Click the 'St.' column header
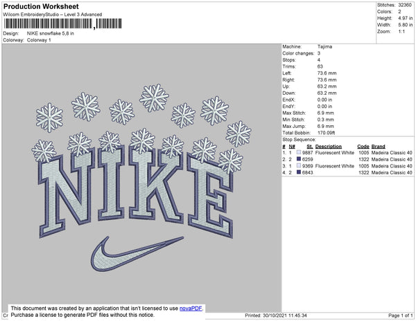The height and width of the screenshot is (321, 416). click(x=310, y=147)
